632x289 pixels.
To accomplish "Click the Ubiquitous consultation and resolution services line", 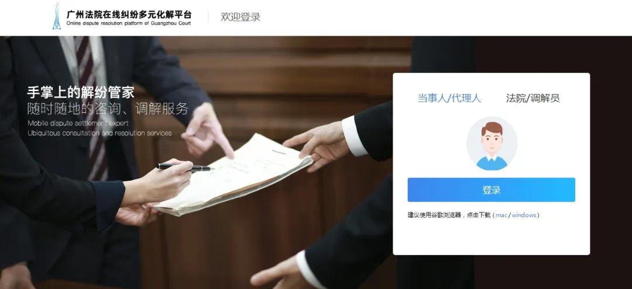I will point(99,133).
